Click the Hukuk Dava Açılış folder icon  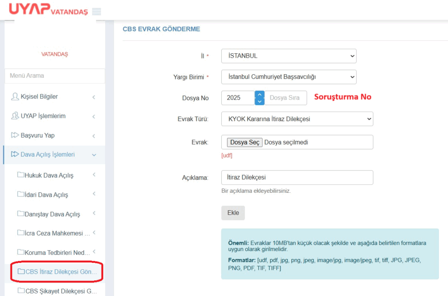pyautogui.click(x=21, y=175)
